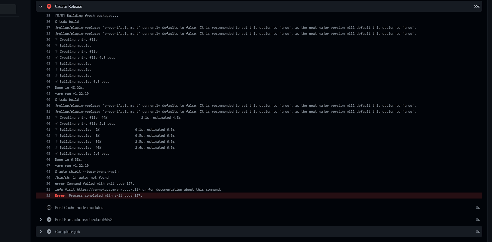Click the red failed status icon on Create Release
Image resolution: width=492 pixels, height=242 pixels.
point(49,6)
